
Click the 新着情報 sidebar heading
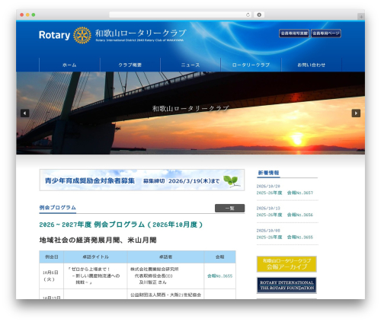pyautogui.click(x=269, y=173)
